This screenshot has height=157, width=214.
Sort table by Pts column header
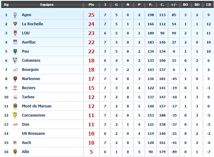[x=91, y=5]
